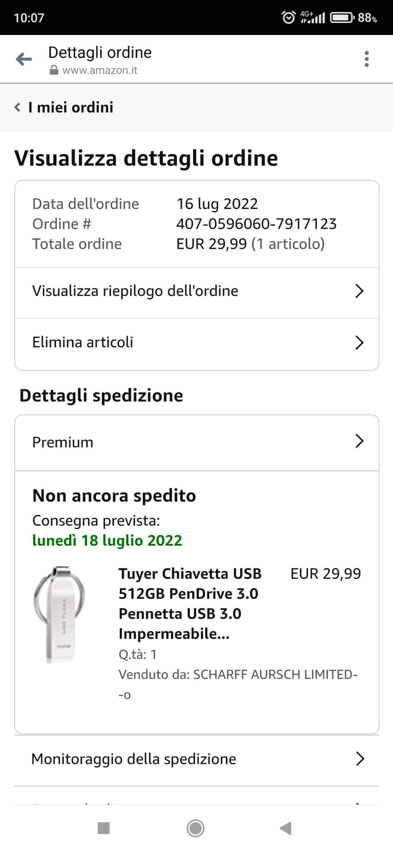The width and height of the screenshot is (393, 852).
Task: Select the Elimina articoli row
Action: (x=83, y=342)
